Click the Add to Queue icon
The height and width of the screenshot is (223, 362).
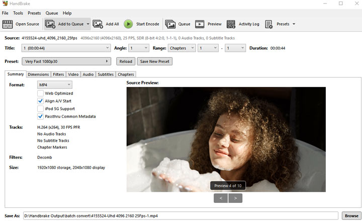point(50,24)
